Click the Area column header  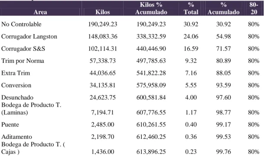click(x=40, y=12)
